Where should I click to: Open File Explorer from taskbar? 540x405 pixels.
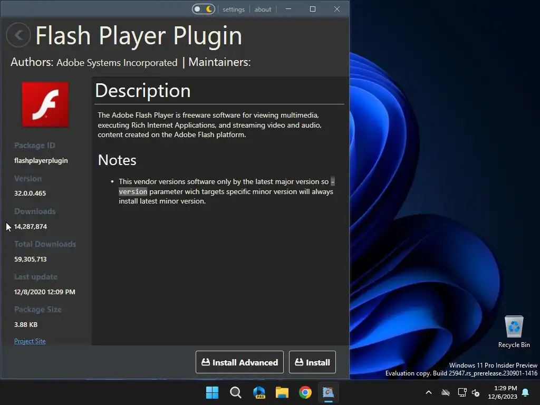[x=282, y=392]
